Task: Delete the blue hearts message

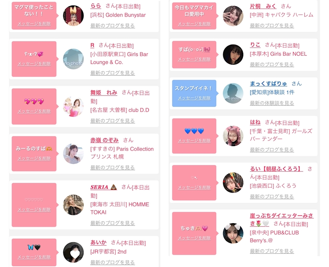Action: click(x=194, y=141)
